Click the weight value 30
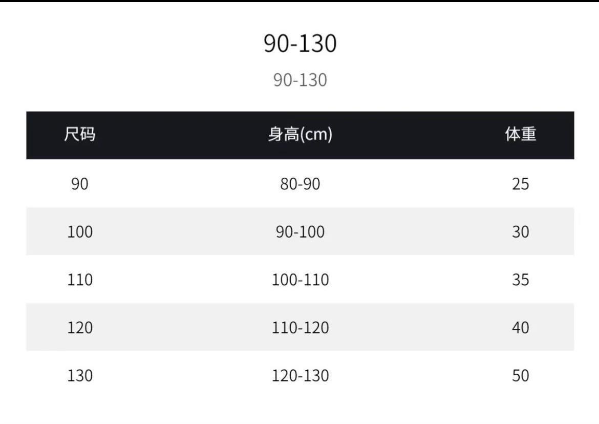 pyautogui.click(x=520, y=232)
